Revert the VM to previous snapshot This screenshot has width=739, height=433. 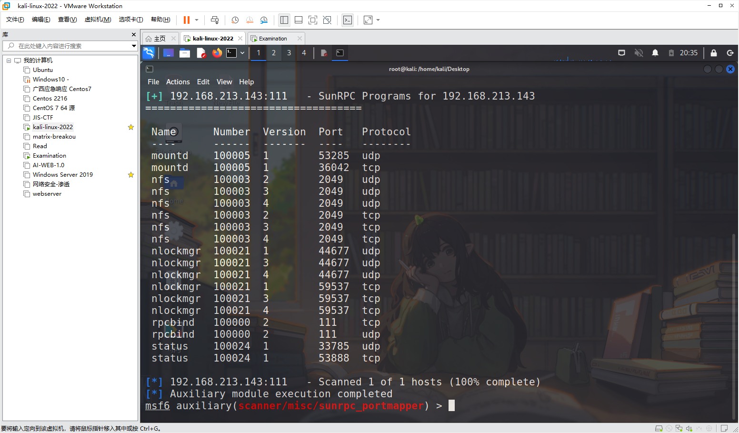(250, 20)
